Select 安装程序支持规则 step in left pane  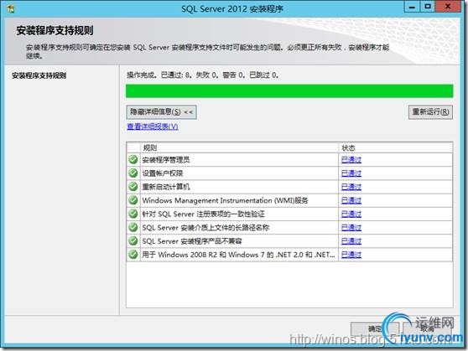(x=39, y=75)
